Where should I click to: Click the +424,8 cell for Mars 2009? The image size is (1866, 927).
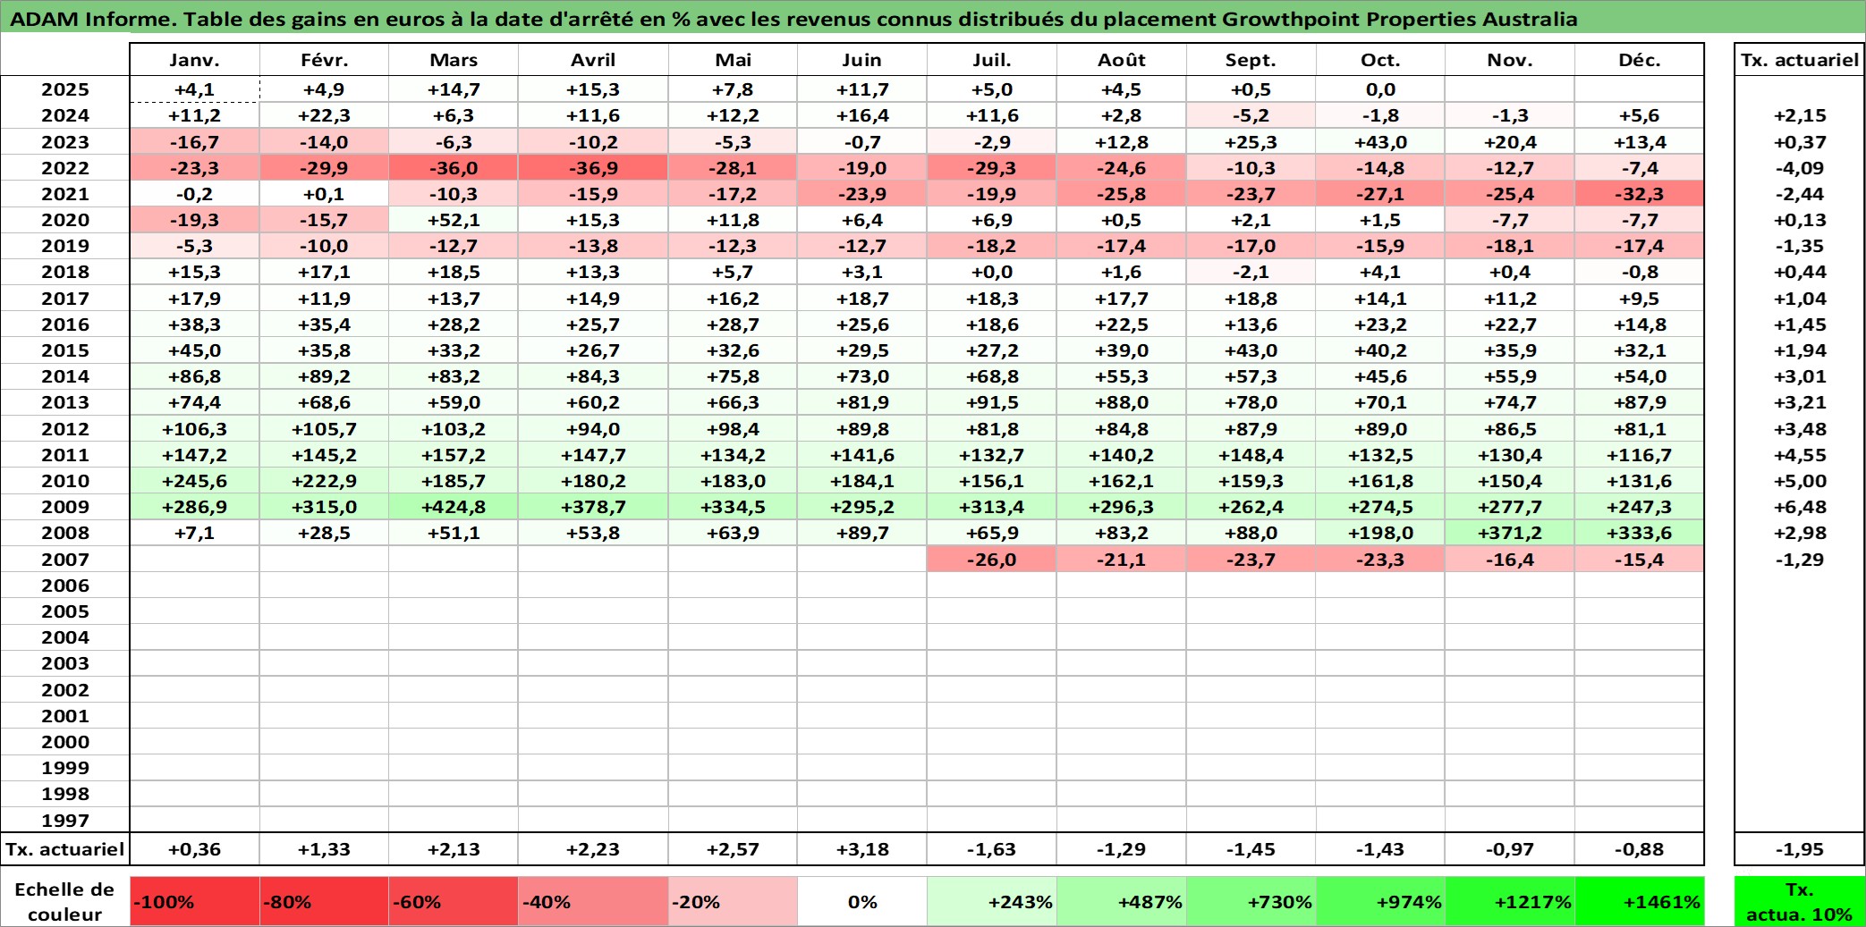pyautogui.click(x=454, y=507)
